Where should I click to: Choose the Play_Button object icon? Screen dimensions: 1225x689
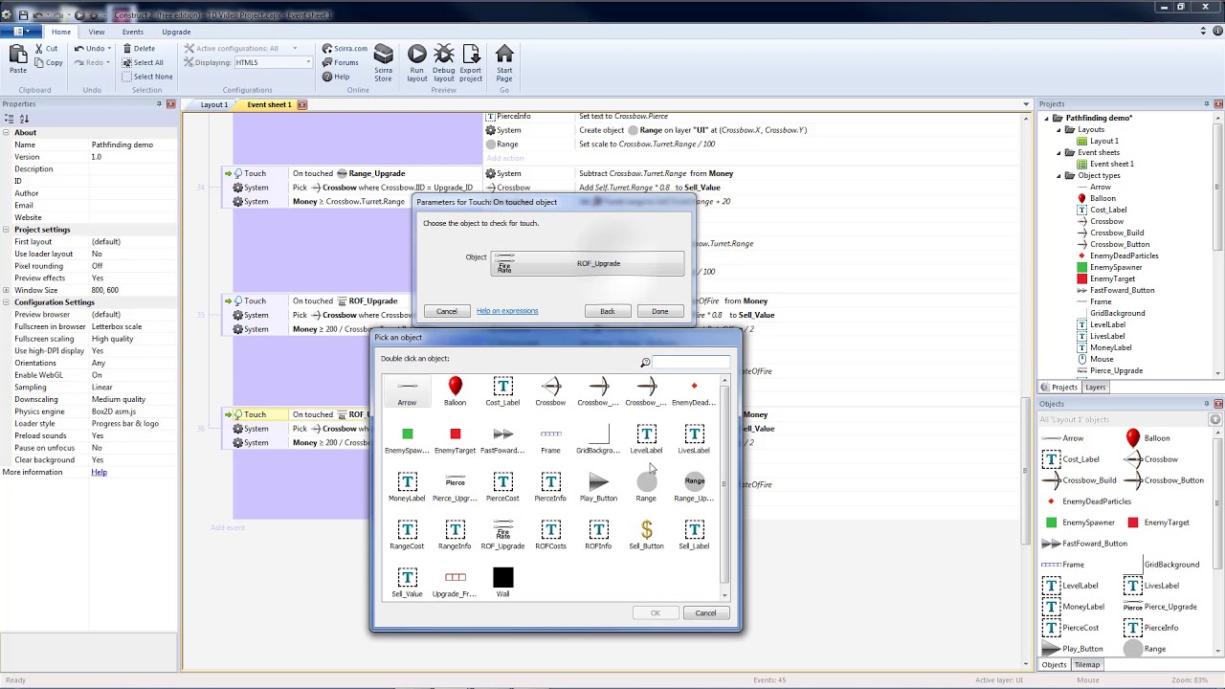[598, 481]
